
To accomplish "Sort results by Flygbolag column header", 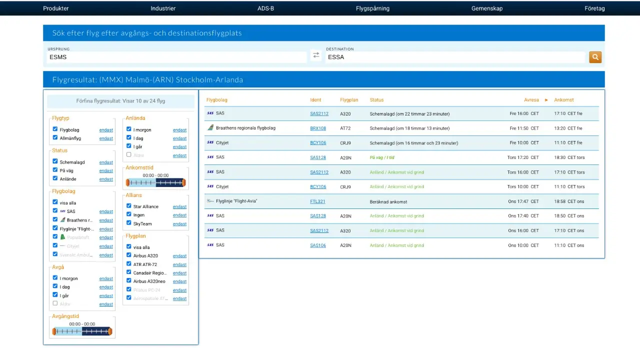I will (x=216, y=100).
